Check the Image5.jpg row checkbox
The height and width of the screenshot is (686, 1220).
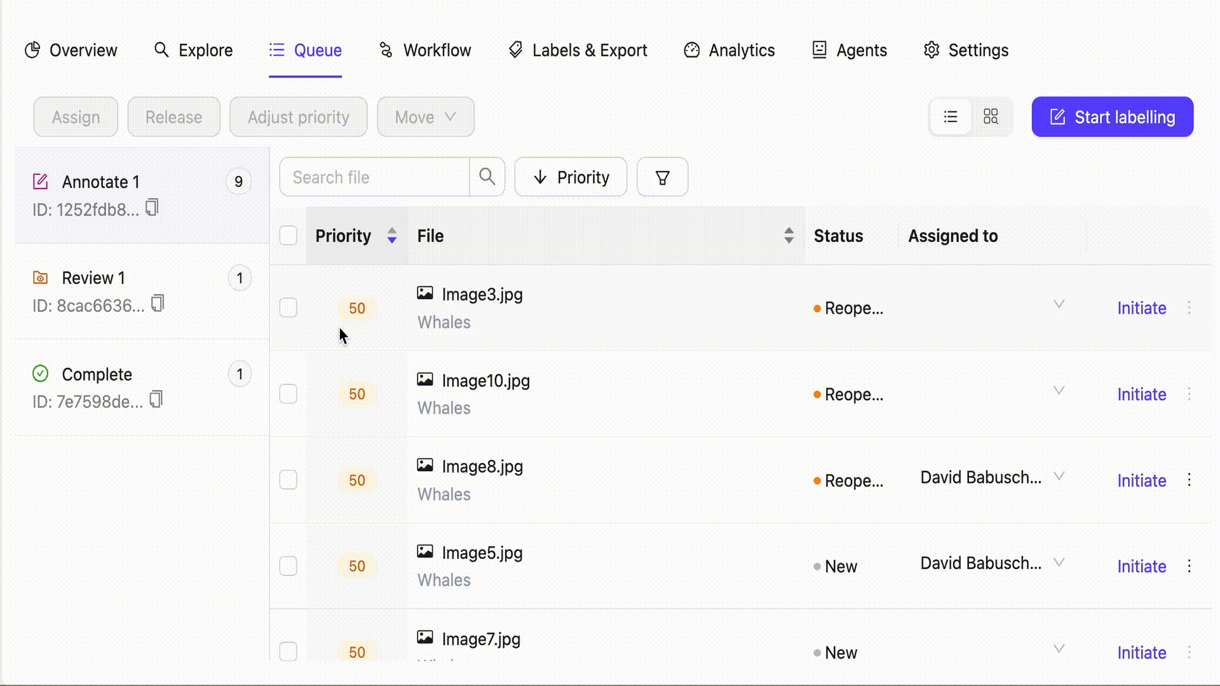(288, 566)
